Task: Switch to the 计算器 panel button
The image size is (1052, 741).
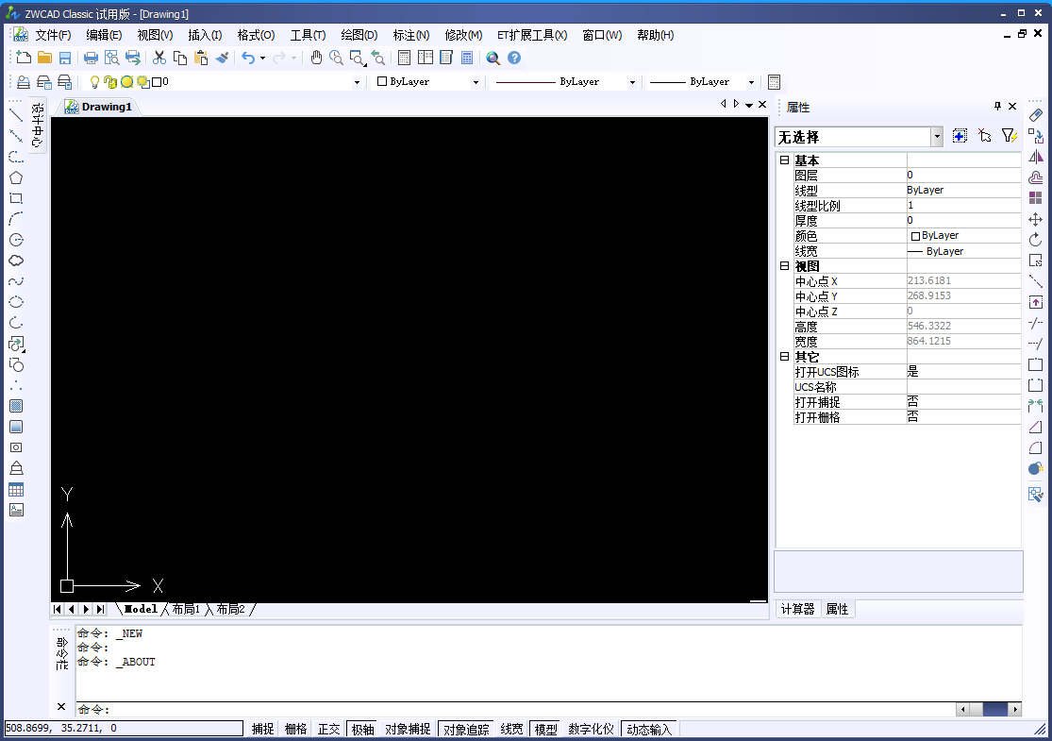Action: pos(797,609)
